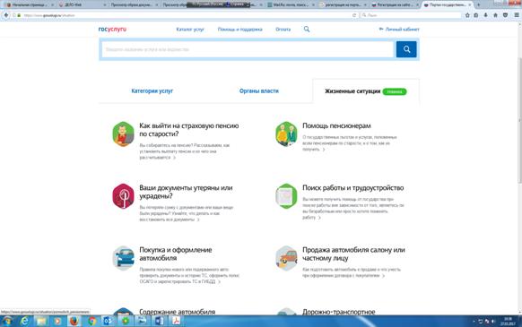Click the blue search submit button

[406, 49]
